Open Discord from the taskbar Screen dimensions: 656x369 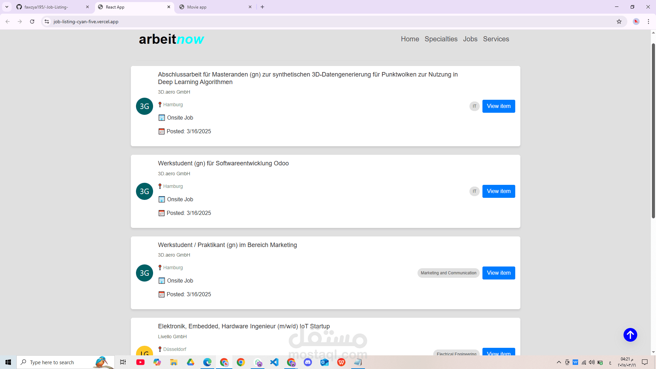(x=308, y=362)
